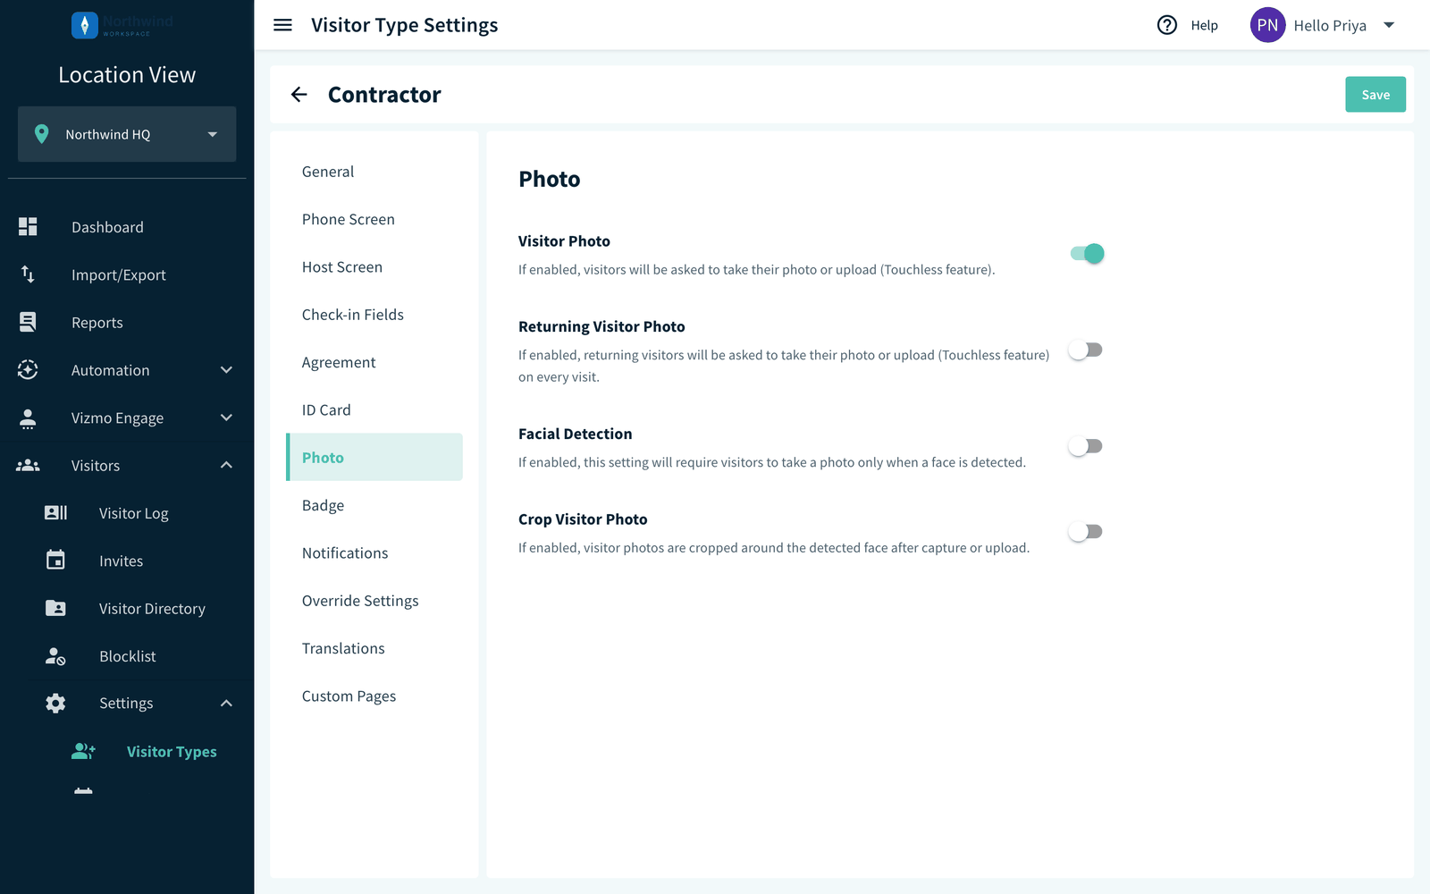1430x894 pixels.
Task: Open the Agreement tab
Action: pos(374,362)
